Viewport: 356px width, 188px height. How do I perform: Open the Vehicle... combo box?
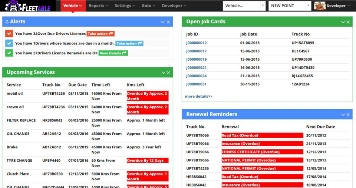click(x=244, y=6)
